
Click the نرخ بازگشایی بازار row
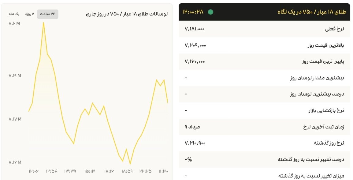(x=328, y=110)
